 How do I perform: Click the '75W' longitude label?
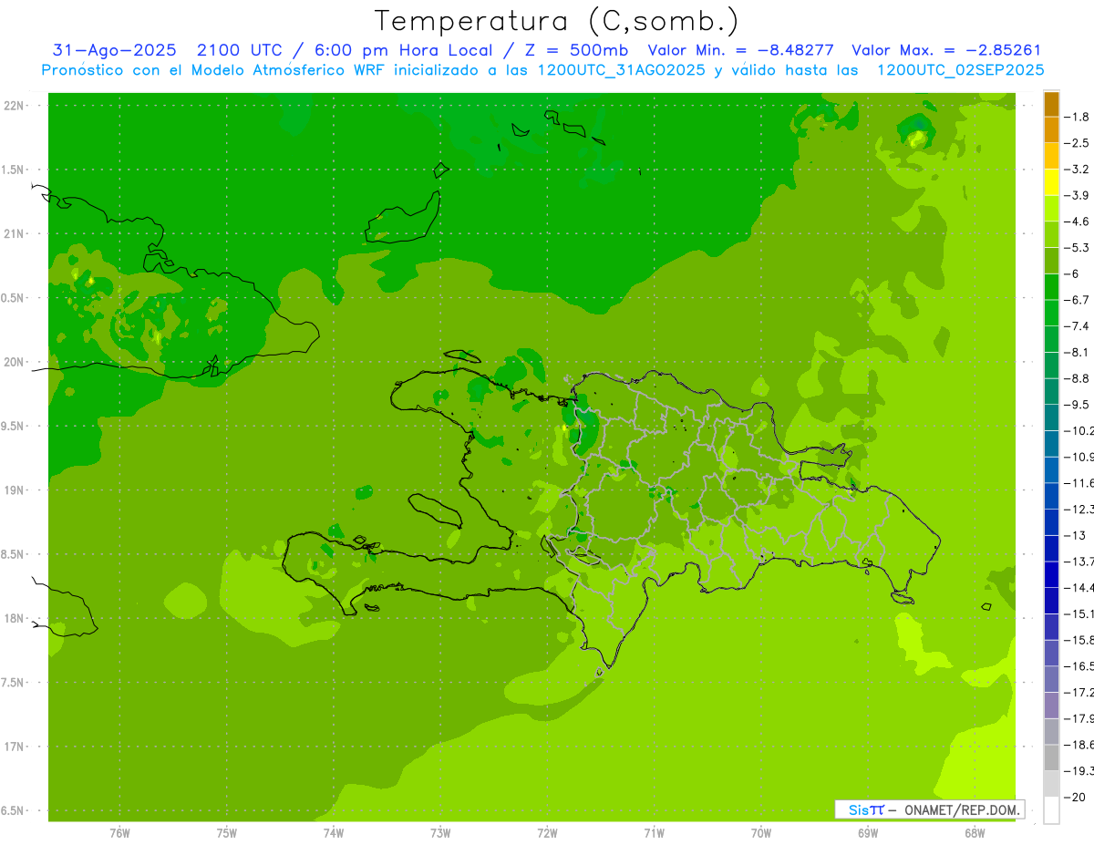coord(227,833)
